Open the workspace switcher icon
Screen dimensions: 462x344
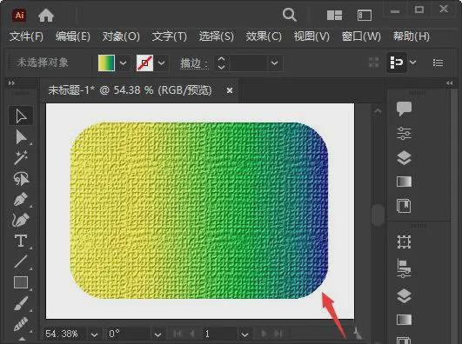coord(365,15)
